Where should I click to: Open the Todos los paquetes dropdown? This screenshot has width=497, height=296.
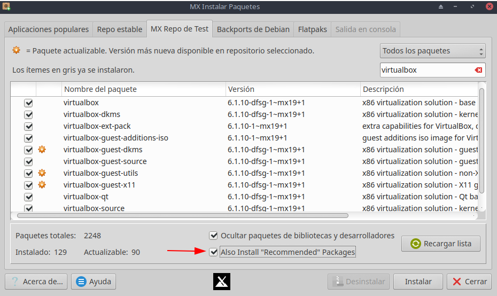(x=432, y=51)
